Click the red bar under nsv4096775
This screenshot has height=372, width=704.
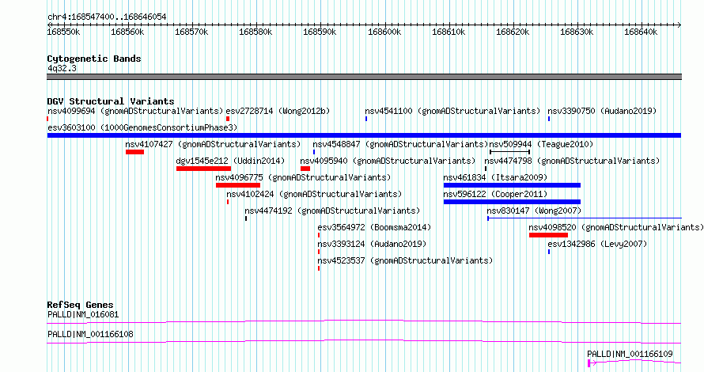238,185
